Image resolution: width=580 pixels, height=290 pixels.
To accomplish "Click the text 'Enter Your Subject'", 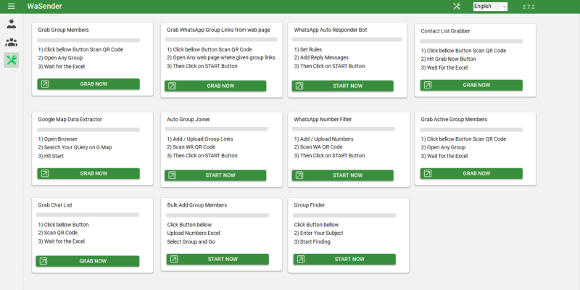I will (321, 233).
